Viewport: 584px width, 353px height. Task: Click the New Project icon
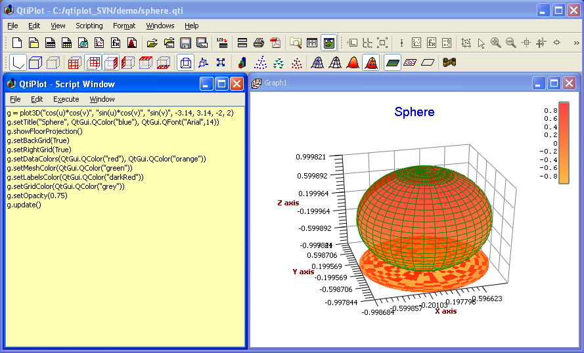coord(17,43)
